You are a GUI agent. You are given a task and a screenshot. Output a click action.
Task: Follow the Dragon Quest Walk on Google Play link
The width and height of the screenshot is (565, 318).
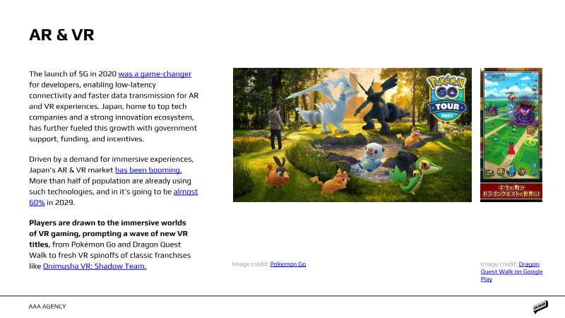pyautogui.click(x=511, y=271)
